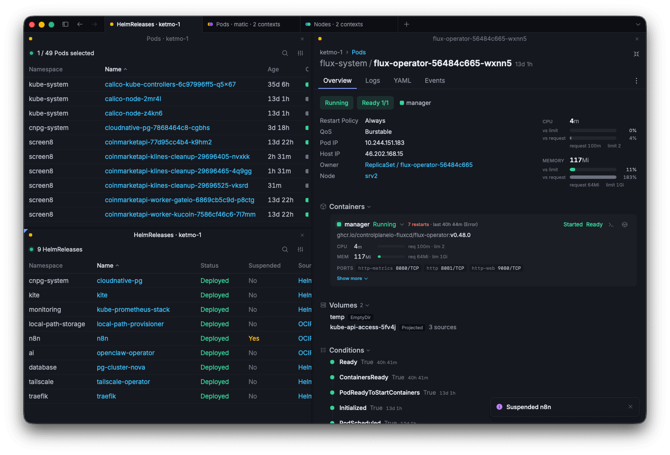Click memory vs request usage bar
The image size is (670, 455).
(593, 177)
